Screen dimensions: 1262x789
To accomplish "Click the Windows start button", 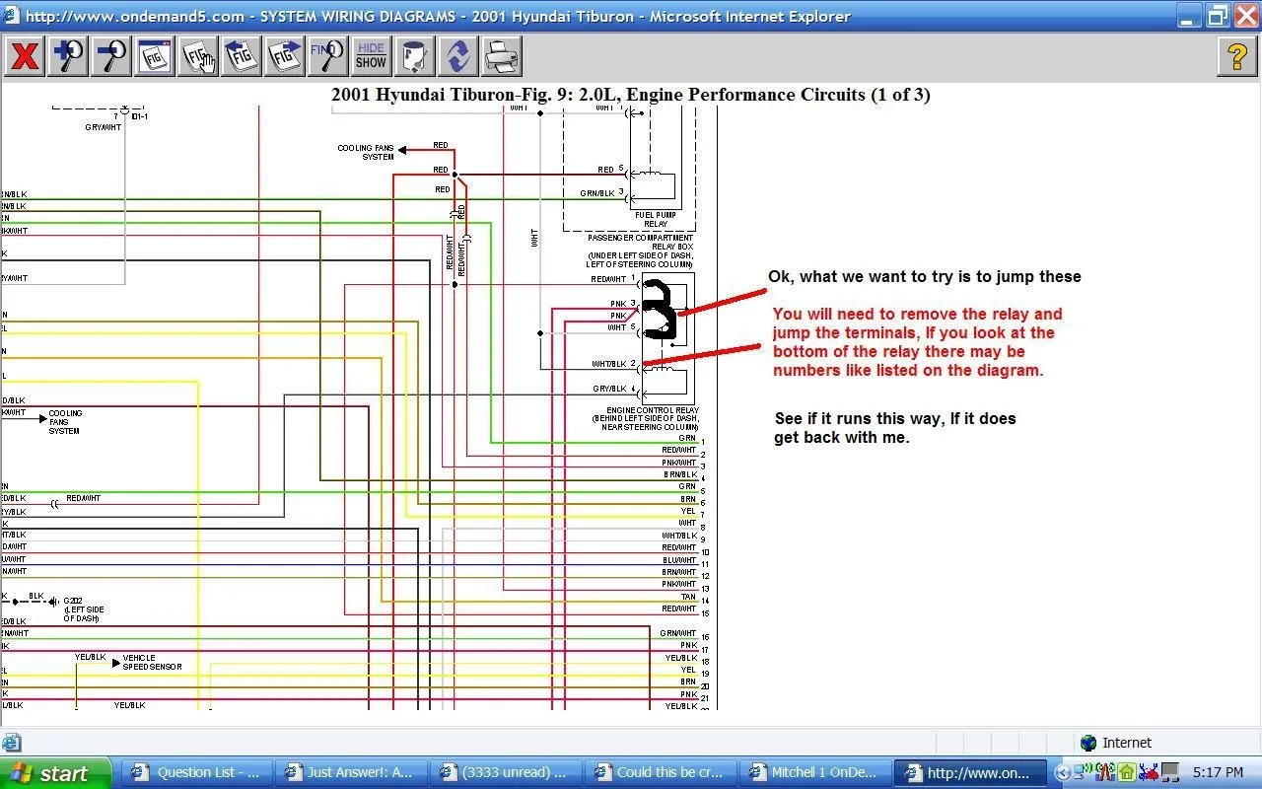I will (x=54, y=773).
